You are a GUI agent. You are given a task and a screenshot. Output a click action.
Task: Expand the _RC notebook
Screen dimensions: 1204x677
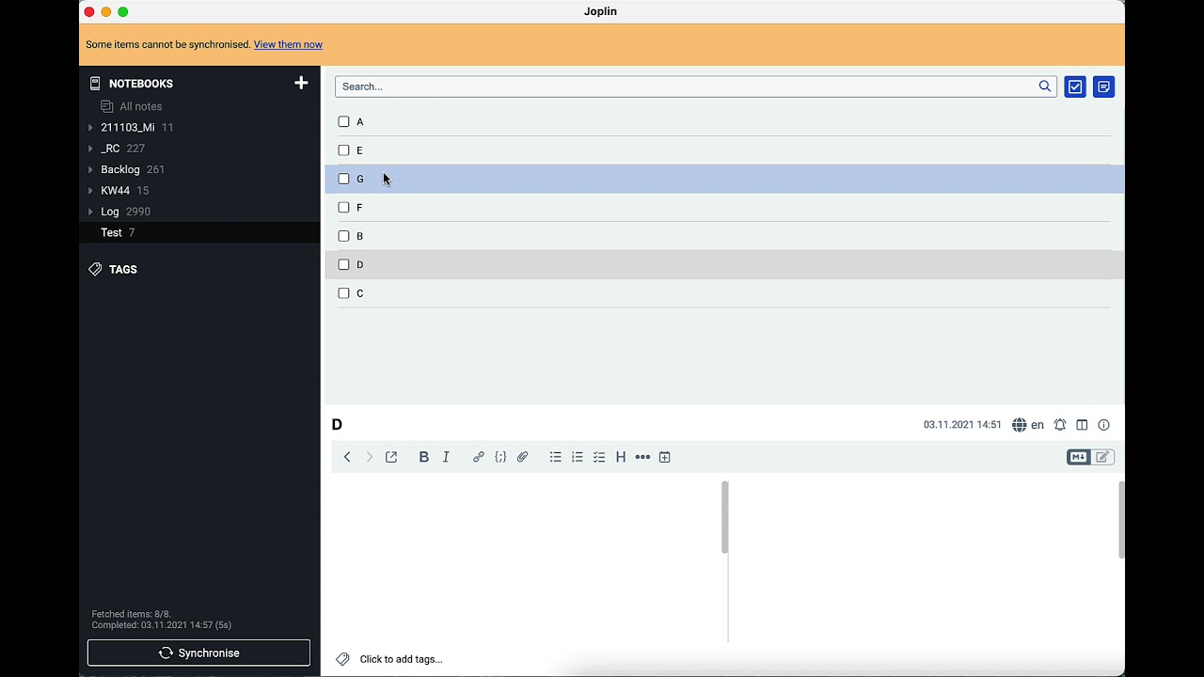pyautogui.click(x=90, y=149)
